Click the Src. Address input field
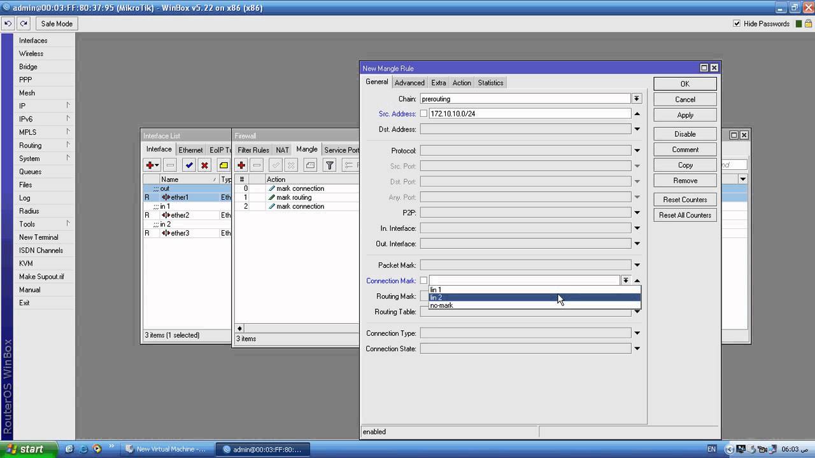This screenshot has width=815, height=458. click(x=530, y=114)
